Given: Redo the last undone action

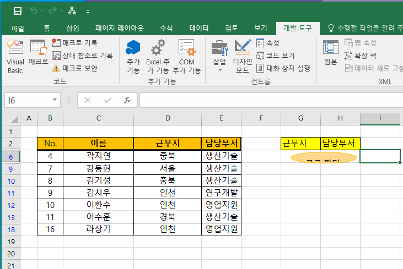Looking at the screenshot, I should tap(53, 11).
